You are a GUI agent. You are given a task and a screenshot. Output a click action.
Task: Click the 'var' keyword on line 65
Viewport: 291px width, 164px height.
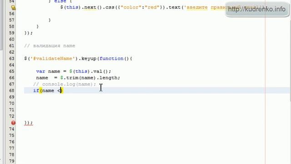click(40, 72)
